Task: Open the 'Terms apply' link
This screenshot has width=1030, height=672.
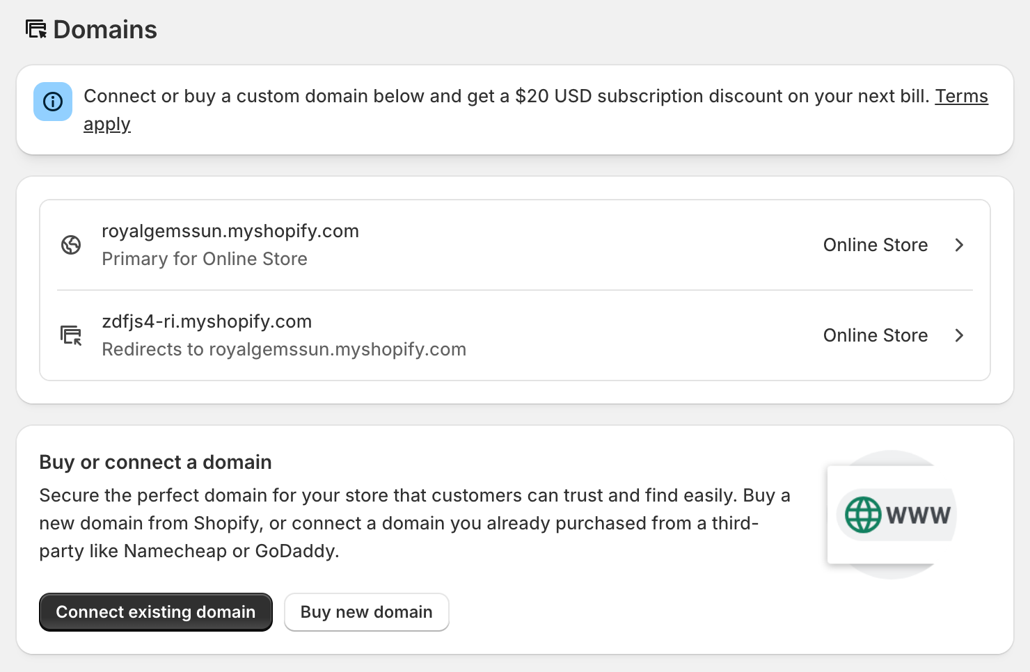Action: click(x=961, y=96)
